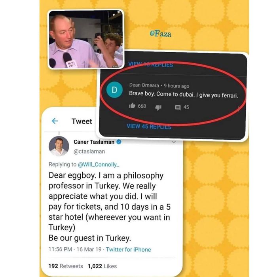Open the comment replies icon showing 45
Viewport: 277px width, 277px height.
coord(178,107)
